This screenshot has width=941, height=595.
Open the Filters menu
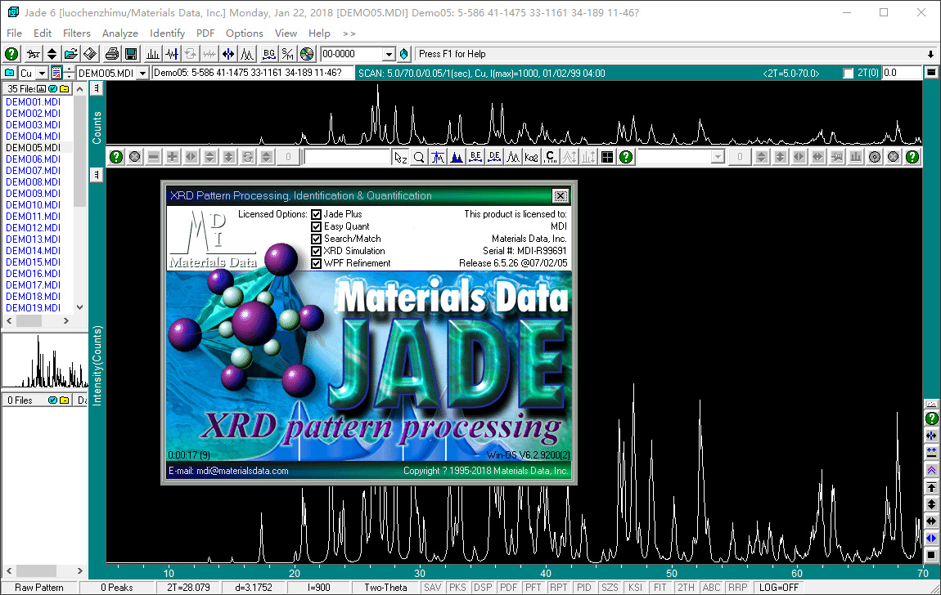click(x=77, y=34)
